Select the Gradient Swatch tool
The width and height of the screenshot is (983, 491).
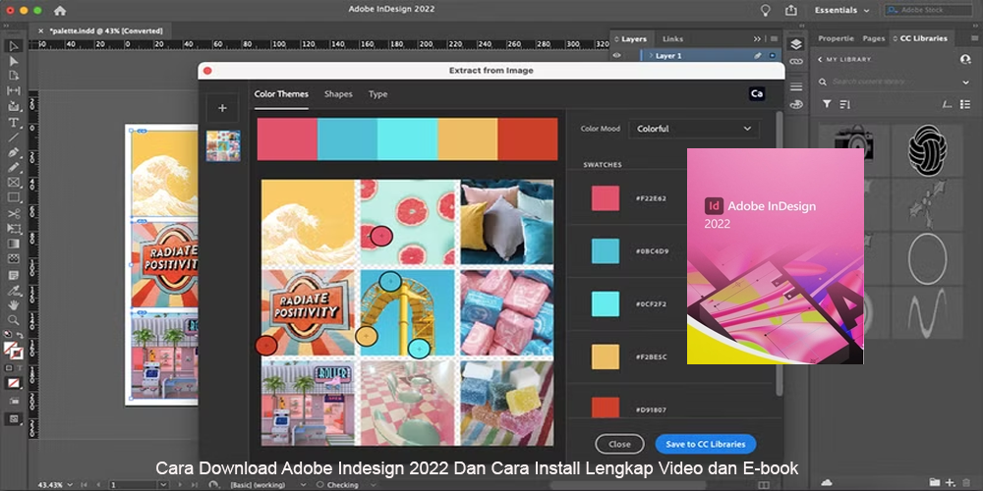point(13,244)
